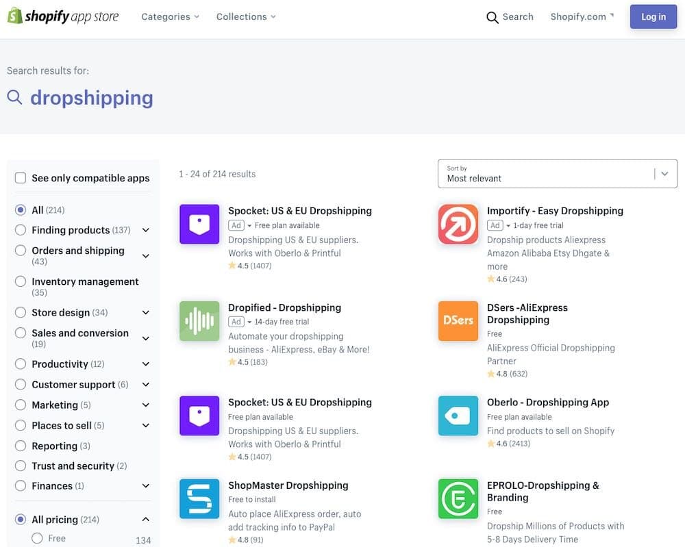Click the Ad badge under Importify listing

pos(495,225)
